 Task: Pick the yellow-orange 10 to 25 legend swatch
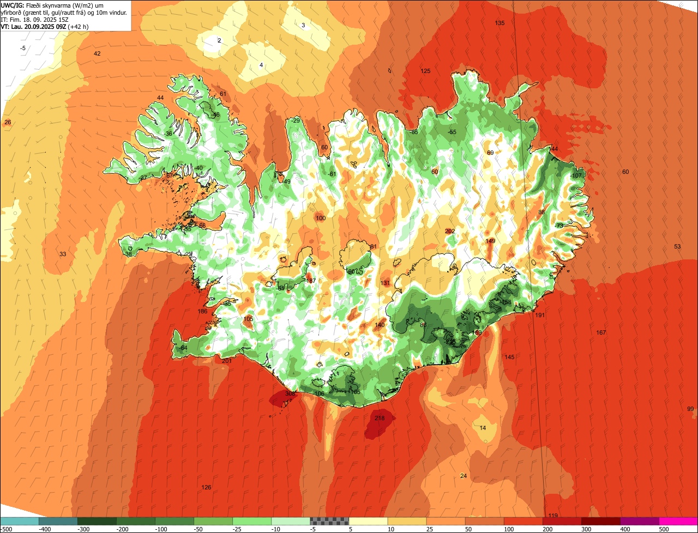[x=407, y=521]
